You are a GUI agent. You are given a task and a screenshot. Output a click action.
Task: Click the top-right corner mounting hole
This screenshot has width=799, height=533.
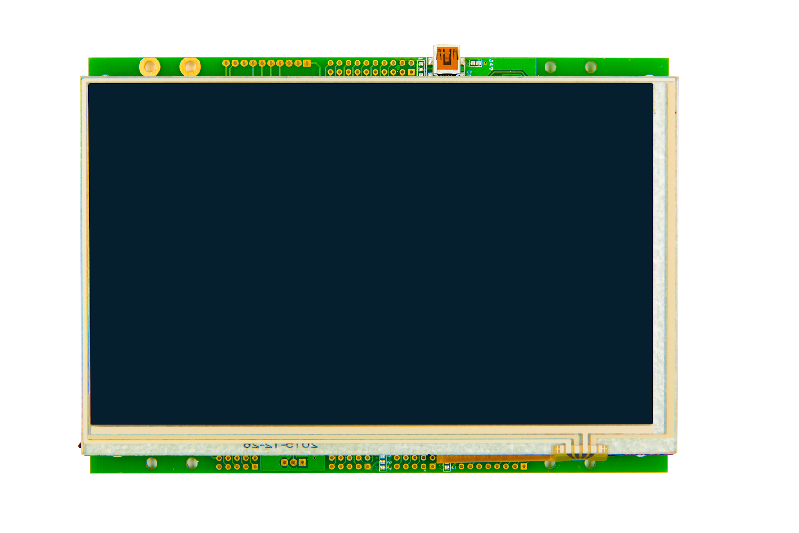(x=591, y=67)
